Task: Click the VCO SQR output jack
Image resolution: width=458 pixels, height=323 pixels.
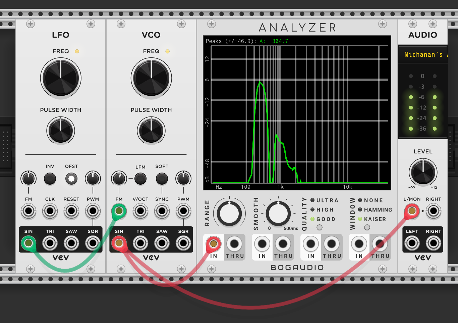Action: point(183,243)
